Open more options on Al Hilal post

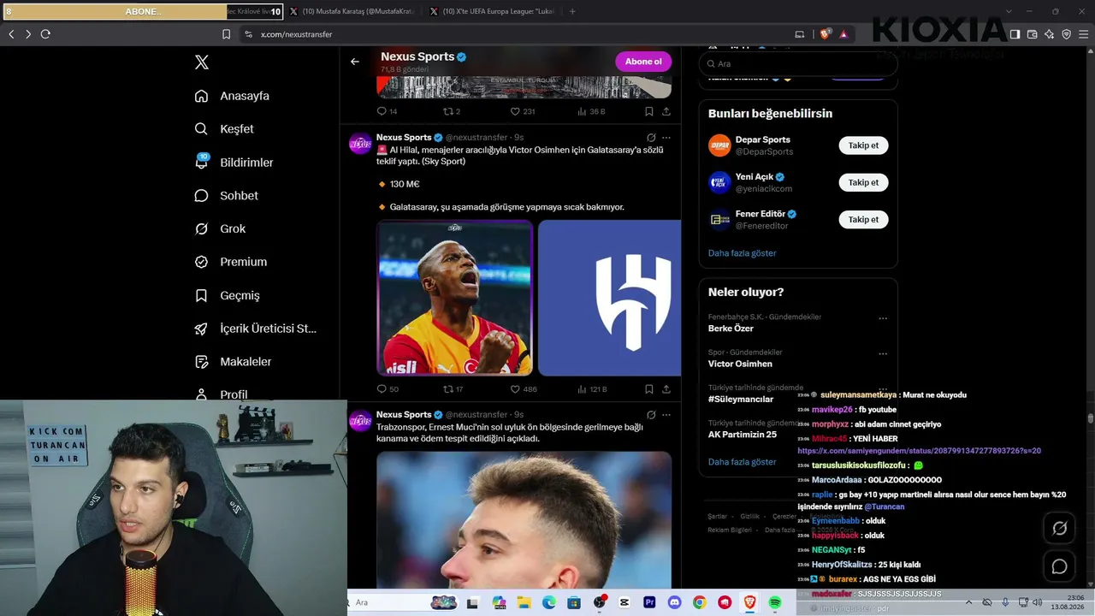666,138
